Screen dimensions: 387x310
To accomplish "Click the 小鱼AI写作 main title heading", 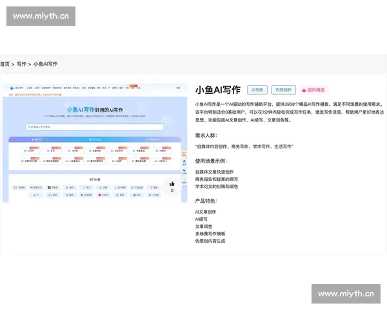I will [x=218, y=90].
